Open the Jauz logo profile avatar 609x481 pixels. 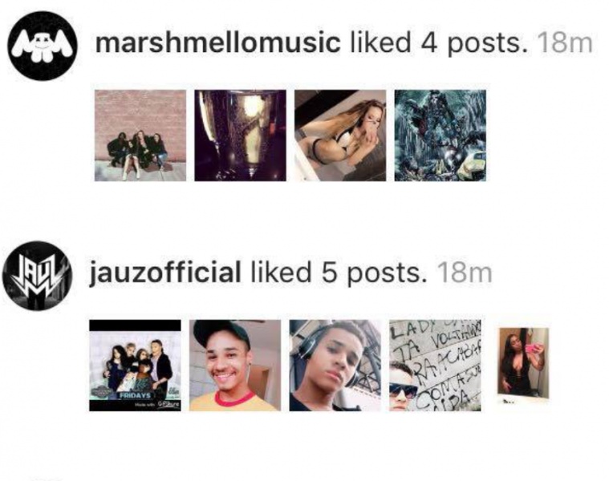pyautogui.click(x=37, y=276)
